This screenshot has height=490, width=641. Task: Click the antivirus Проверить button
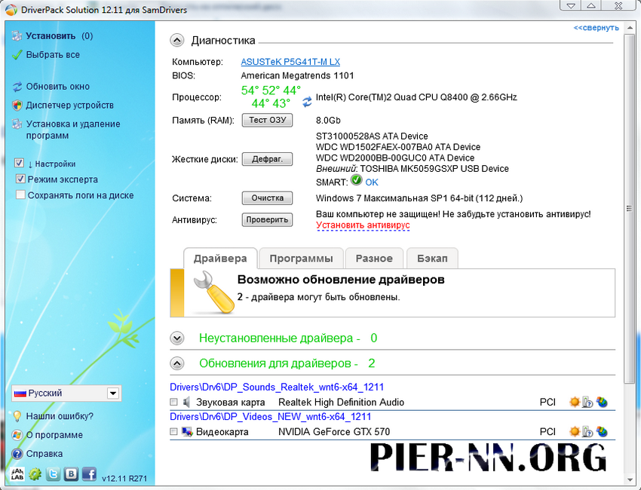(268, 219)
